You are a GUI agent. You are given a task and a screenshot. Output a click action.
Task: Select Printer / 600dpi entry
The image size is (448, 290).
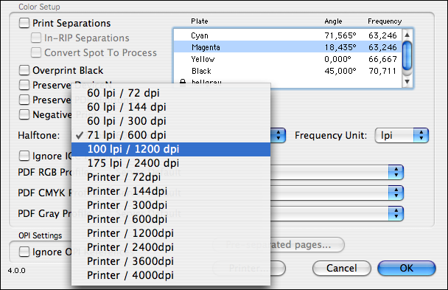click(171, 219)
